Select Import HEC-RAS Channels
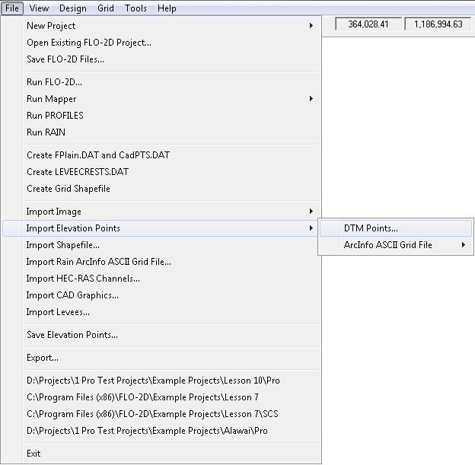This screenshot has height=465, width=475. tap(83, 279)
